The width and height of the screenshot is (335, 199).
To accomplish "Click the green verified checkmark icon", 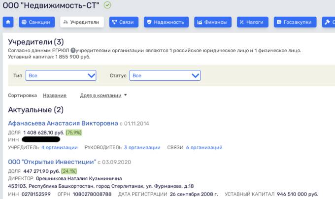I will [107, 5].
